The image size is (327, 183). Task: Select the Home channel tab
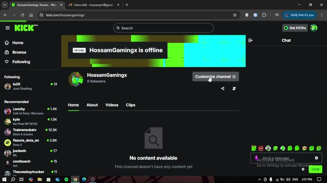click(x=73, y=105)
